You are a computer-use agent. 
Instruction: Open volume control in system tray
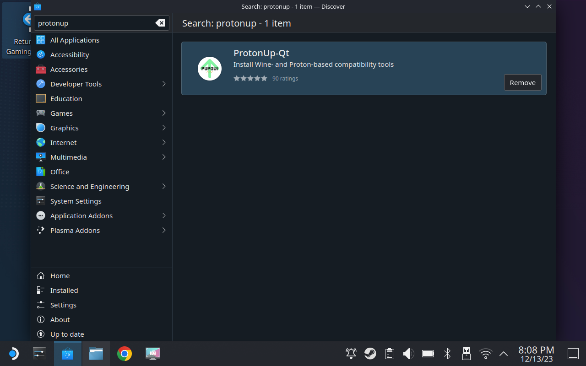408,354
